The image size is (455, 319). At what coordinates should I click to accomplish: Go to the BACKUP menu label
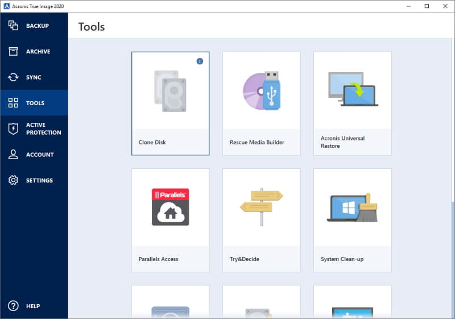click(x=38, y=26)
